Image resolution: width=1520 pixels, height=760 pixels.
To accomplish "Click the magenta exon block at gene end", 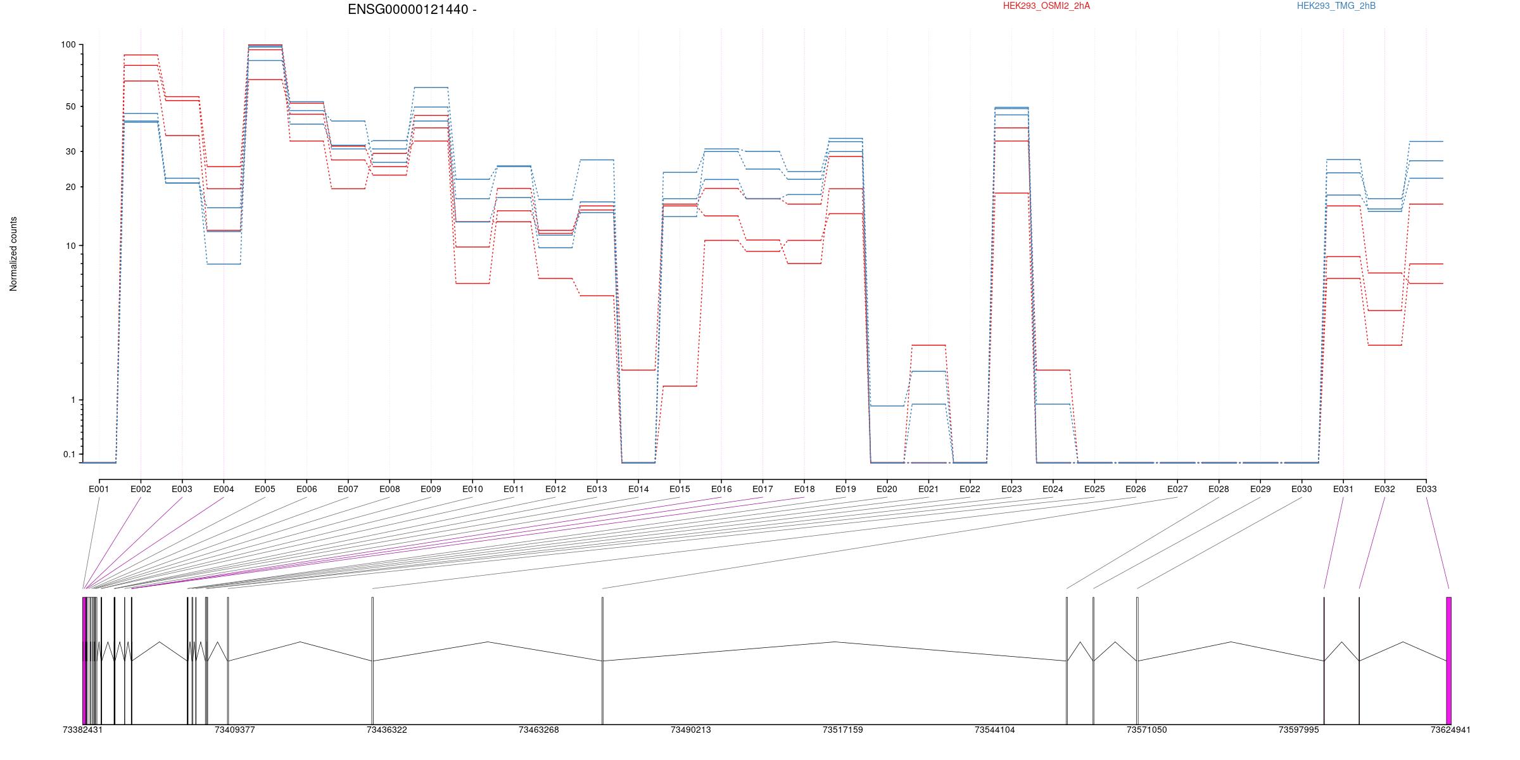I will pos(1448,661).
